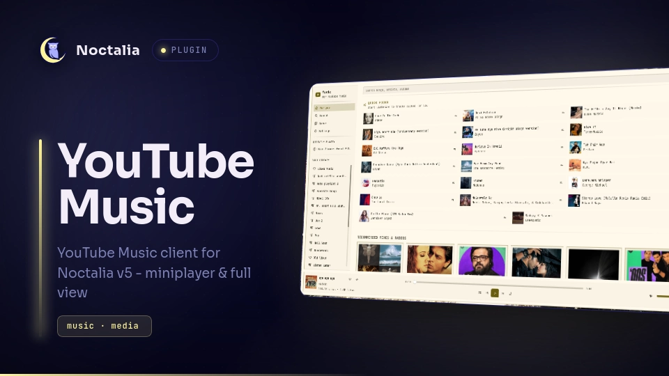The image size is (669, 376).
Task: Open the magnifier Search item in sidebar
Action: tap(334, 116)
